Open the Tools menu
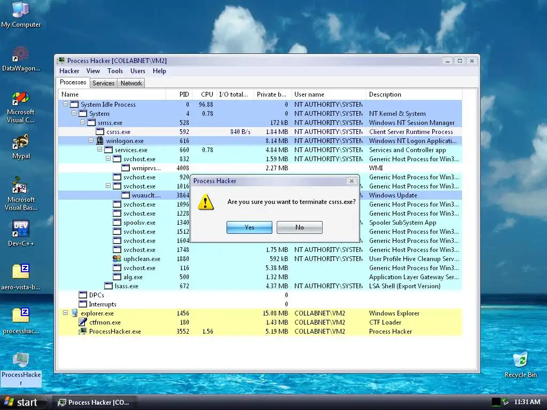Screen dimensions: 547x410 [x=115, y=71]
